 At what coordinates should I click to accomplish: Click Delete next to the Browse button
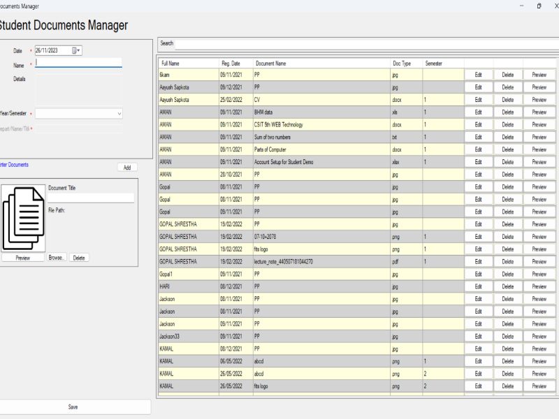pyautogui.click(x=79, y=258)
